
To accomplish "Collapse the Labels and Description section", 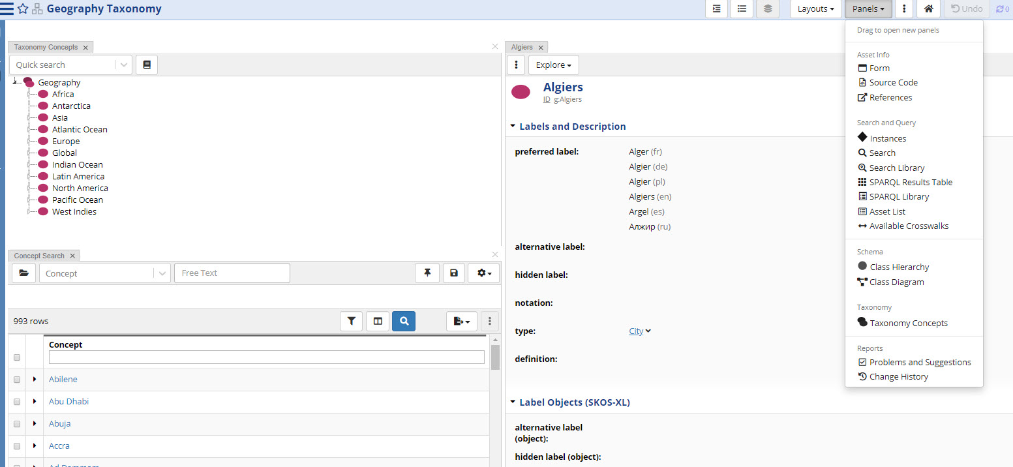I will point(513,126).
